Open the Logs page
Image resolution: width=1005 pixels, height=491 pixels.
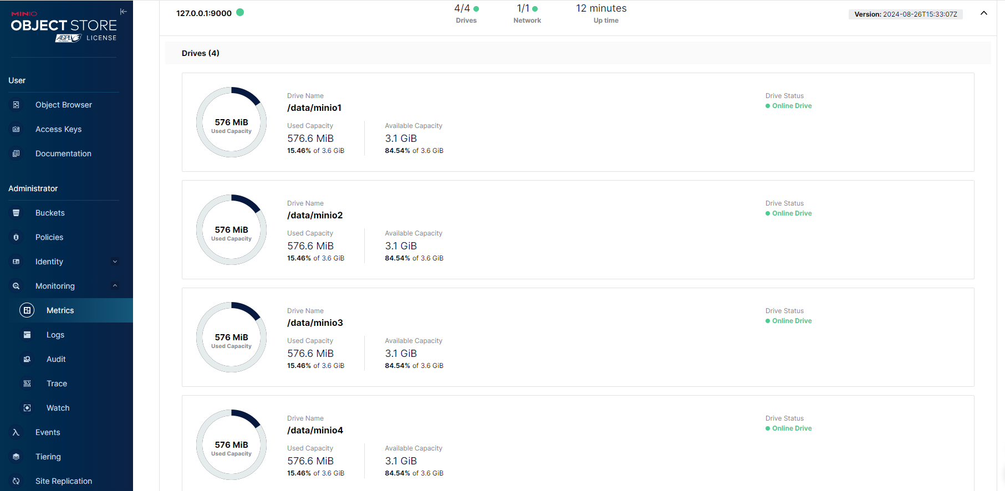(x=55, y=335)
